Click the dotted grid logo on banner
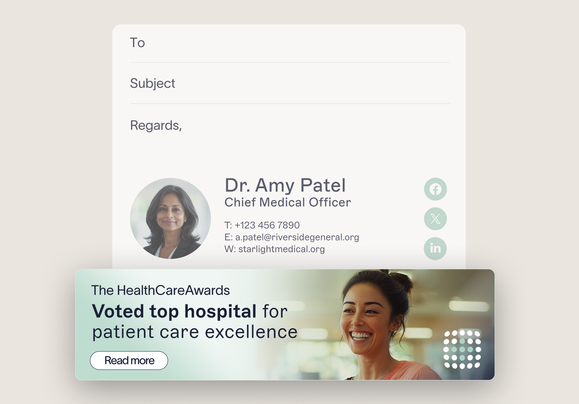 point(462,349)
